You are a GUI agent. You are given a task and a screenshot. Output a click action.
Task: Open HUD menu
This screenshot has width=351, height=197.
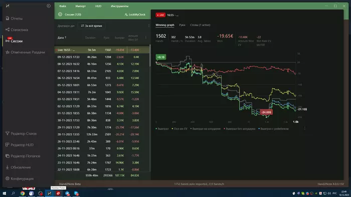click(98, 6)
